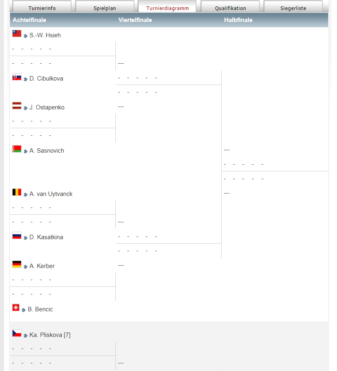337x371 pixels.
Task: Go to the Qualifikation tab
Action: 230,8
